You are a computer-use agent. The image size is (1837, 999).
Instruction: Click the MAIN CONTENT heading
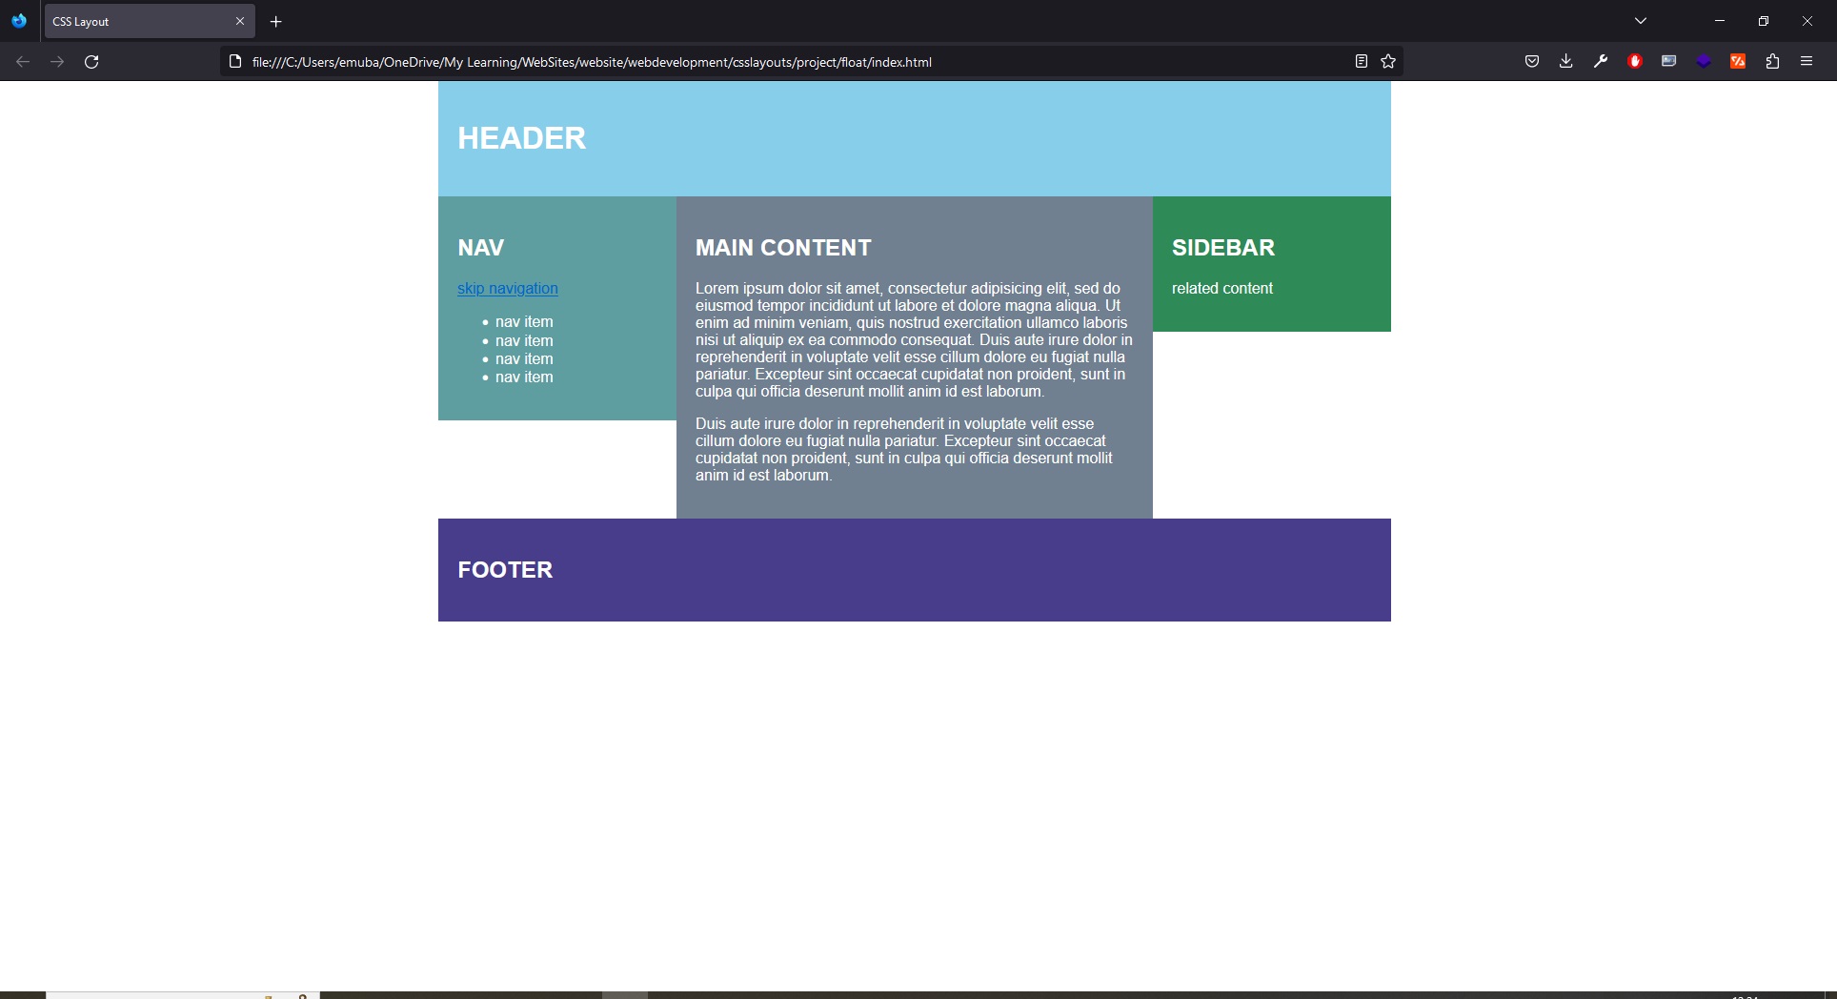[783, 248]
